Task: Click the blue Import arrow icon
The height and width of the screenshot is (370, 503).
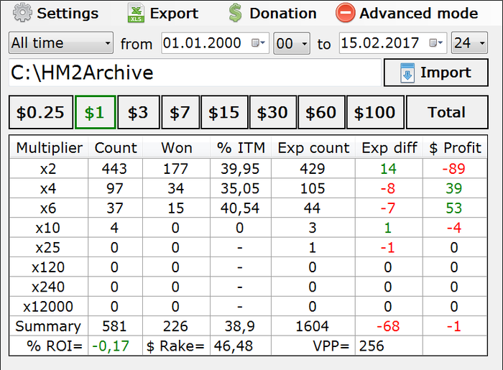Action: 407,73
